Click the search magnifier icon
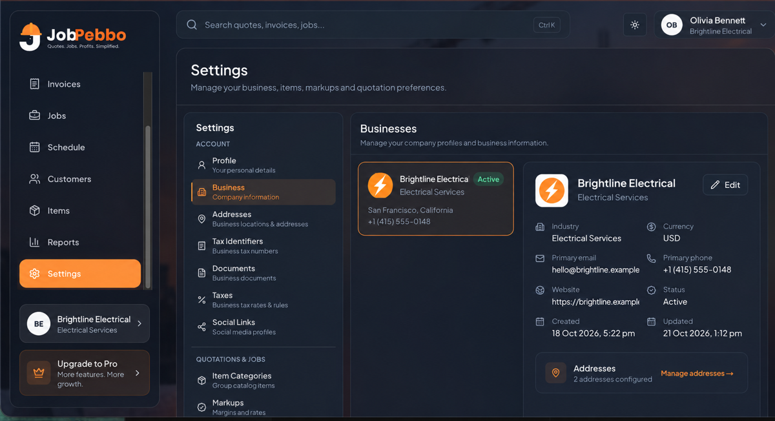775x421 pixels. point(192,25)
